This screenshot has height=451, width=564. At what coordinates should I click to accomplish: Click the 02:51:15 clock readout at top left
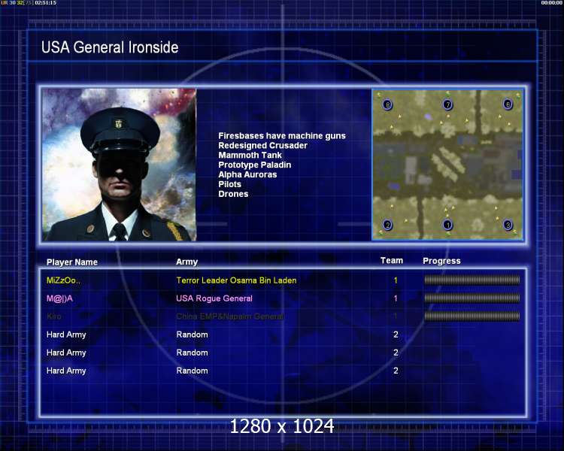click(45, 2)
